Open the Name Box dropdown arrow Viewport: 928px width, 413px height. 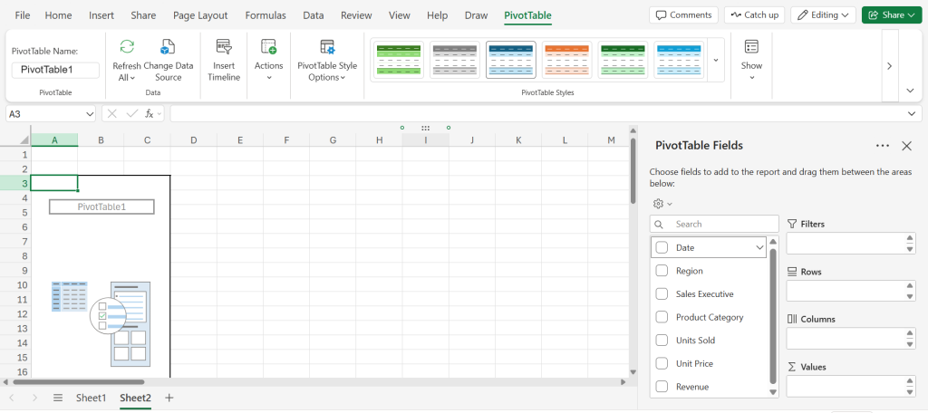point(89,114)
